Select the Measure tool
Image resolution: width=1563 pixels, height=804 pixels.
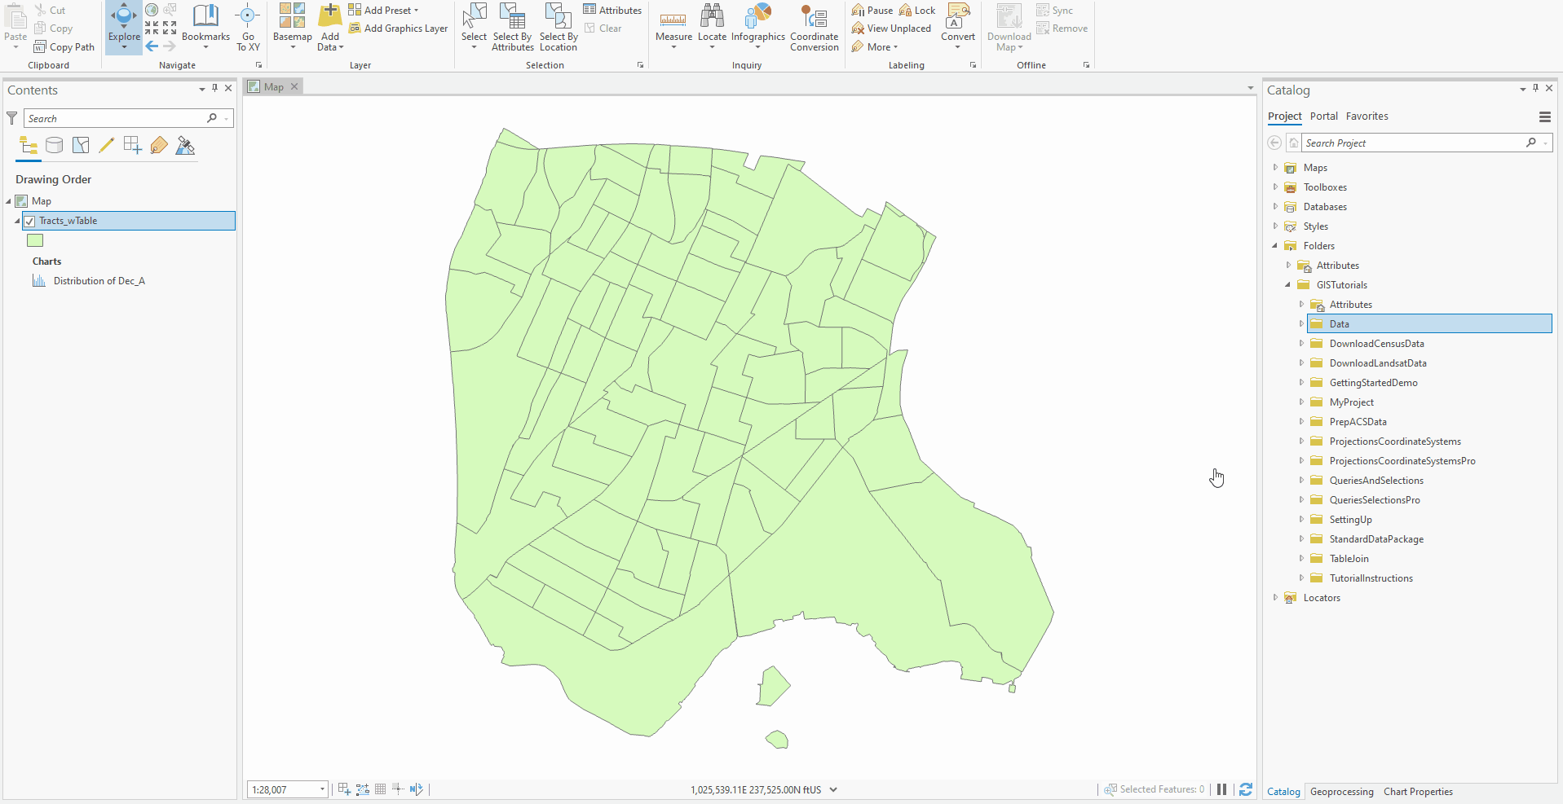[673, 24]
